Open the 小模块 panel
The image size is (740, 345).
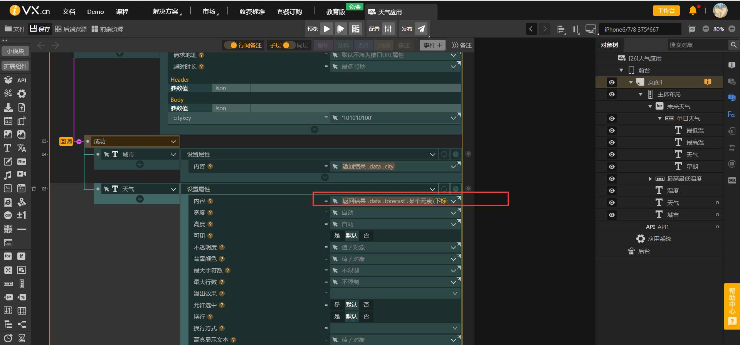15,51
